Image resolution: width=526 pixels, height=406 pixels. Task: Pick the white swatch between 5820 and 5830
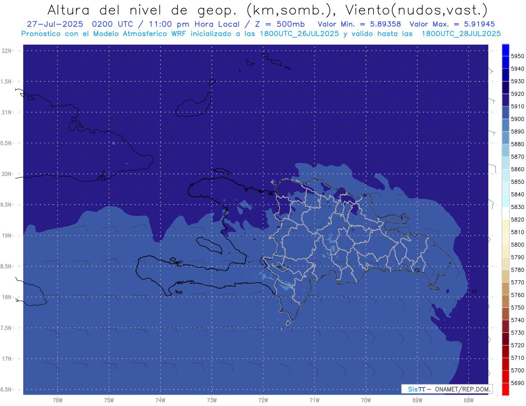pyautogui.click(x=505, y=213)
